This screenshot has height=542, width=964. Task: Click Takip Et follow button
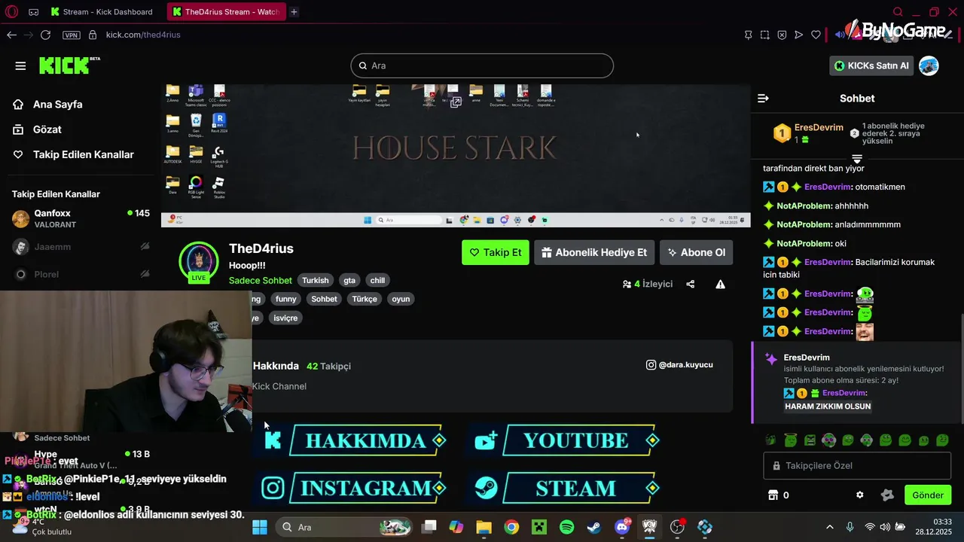496,252
